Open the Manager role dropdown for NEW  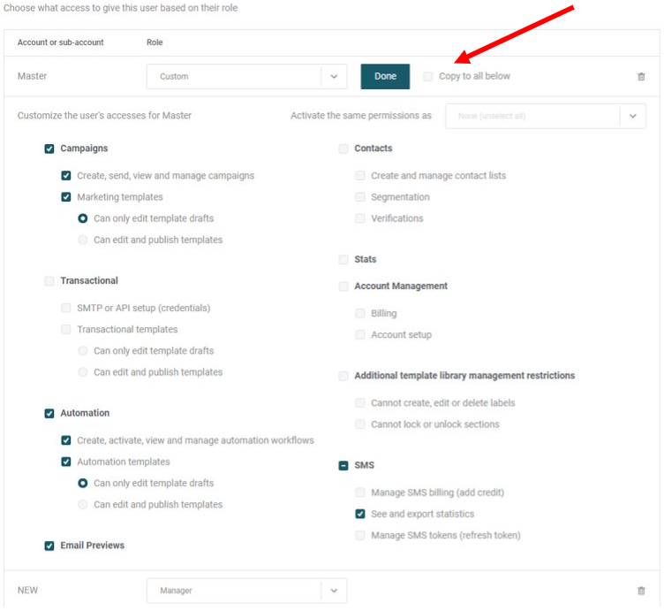(x=246, y=591)
